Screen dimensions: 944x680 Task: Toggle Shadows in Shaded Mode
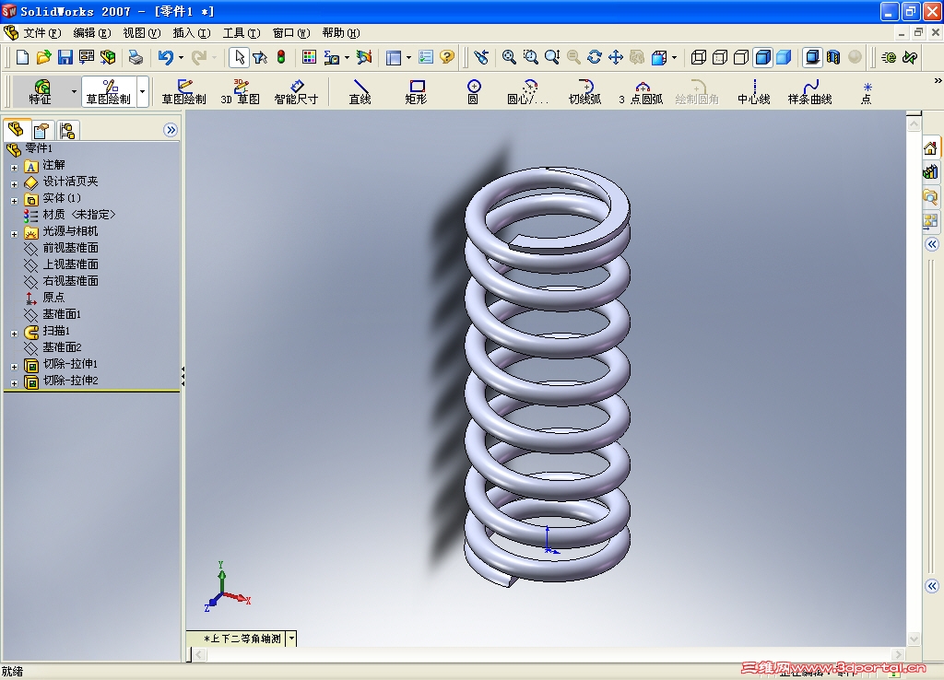point(812,57)
